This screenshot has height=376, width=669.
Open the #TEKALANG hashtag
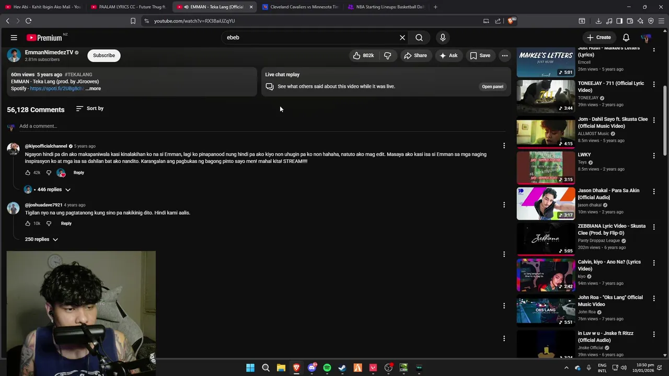(78, 75)
